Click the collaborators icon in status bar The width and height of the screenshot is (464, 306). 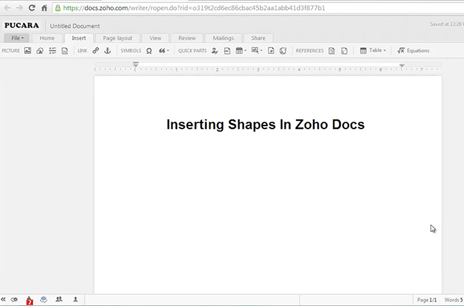coord(59,300)
